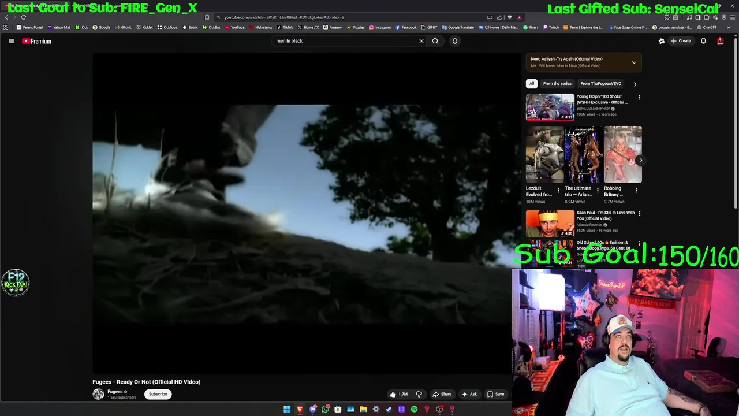
Task: Open Sean Paul 'Still In Love' thumbnail
Action: (x=550, y=224)
